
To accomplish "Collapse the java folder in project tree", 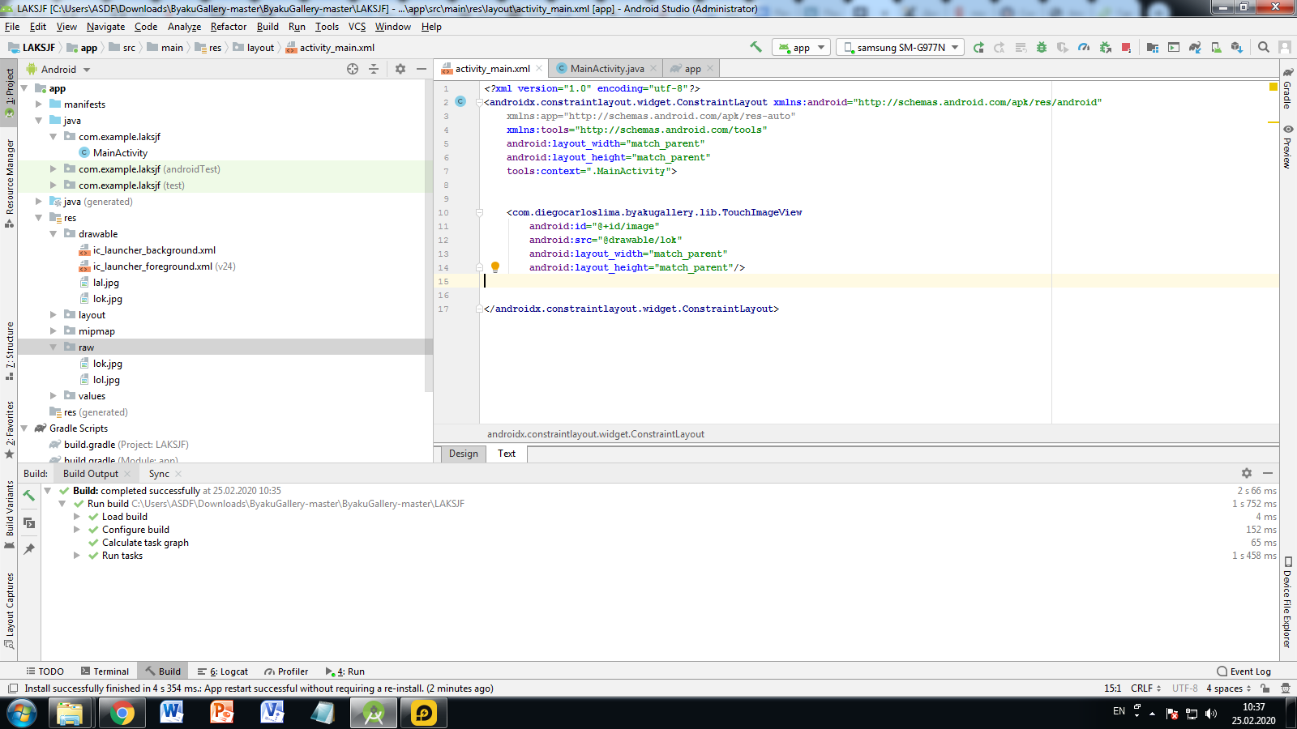I will tap(39, 120).
